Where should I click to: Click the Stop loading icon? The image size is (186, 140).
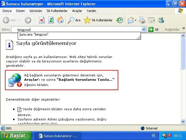(42, 20)
